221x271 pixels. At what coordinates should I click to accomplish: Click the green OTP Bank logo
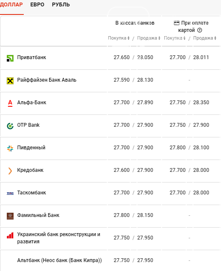(10, 126)
